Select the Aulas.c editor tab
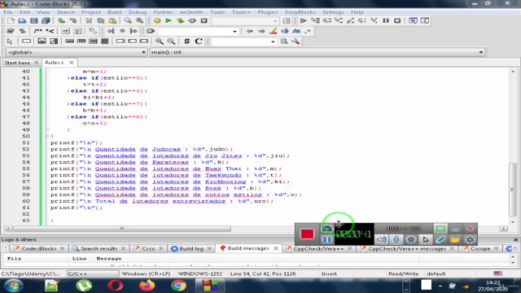Screen dimensions: 521x293 click(55, 63)
